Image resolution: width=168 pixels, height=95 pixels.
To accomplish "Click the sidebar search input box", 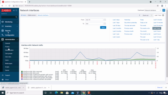I will [8, 17].
